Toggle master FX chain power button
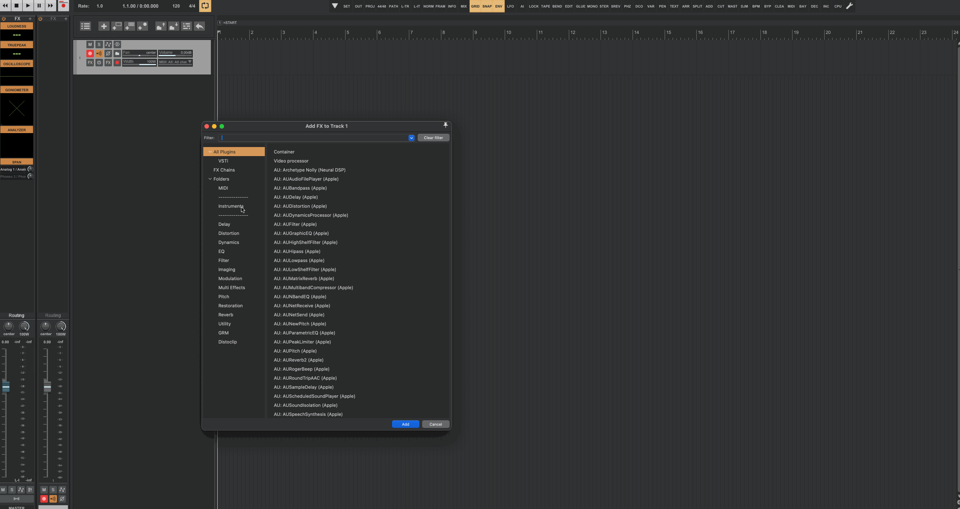The width and height of the screenshot is (960, 509). click(x=4, y=18)
